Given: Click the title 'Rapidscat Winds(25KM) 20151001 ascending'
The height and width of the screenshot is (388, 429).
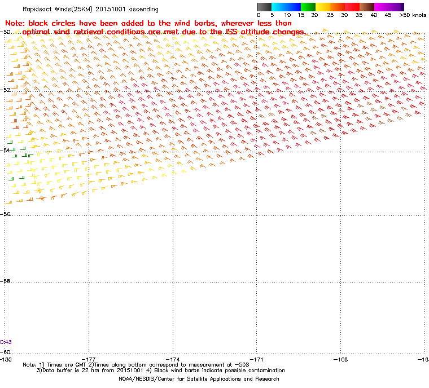Looking at the screenshot, I should (x=90, y=9).
